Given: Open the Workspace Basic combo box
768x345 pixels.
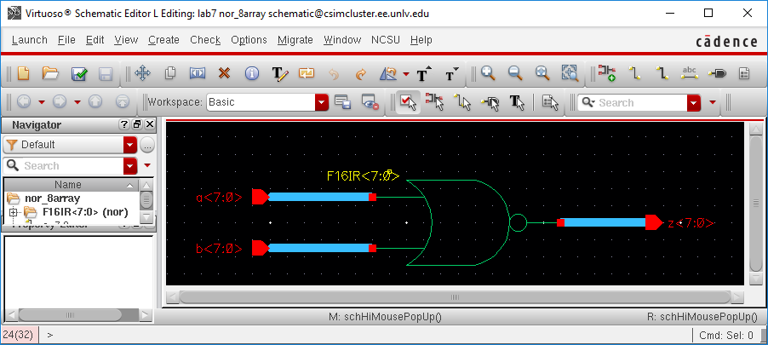Looking at the screenshot, I should [x=267, y=102].
